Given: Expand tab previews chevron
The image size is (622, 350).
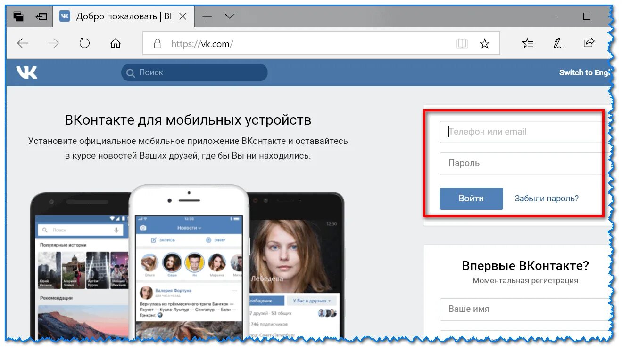Looking at the screenshot, I should click(230, 16).
